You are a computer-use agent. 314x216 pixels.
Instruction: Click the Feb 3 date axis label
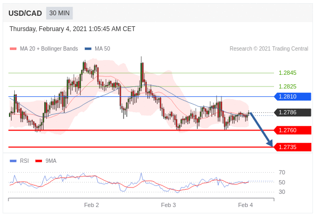[168, 205]
